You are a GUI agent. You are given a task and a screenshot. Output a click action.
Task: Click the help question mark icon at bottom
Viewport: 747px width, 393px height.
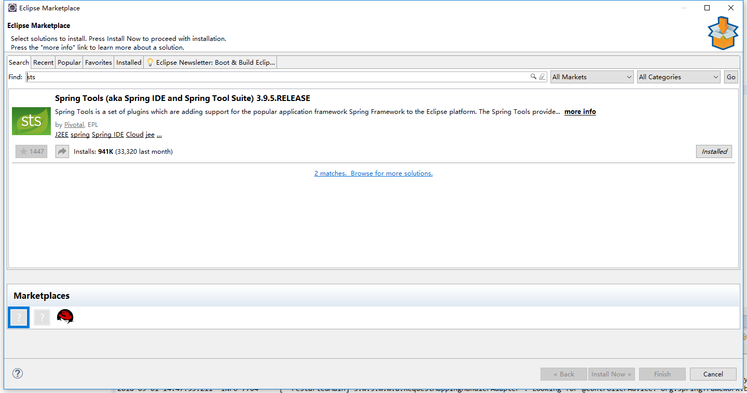(x=18, y=373)
